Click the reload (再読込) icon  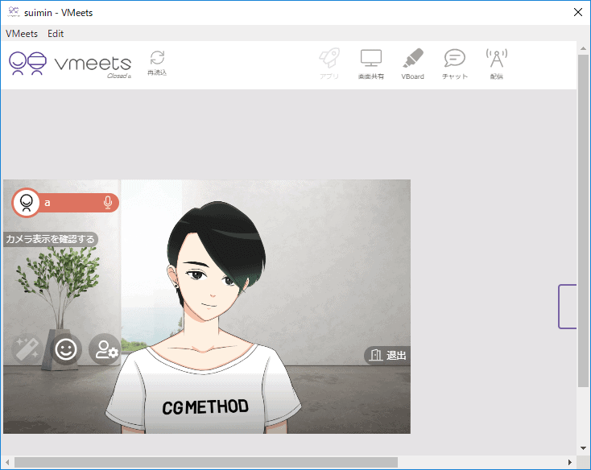[157, 61]
